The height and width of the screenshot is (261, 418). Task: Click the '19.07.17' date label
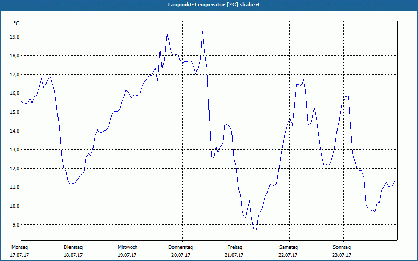[x=127, y=255]
